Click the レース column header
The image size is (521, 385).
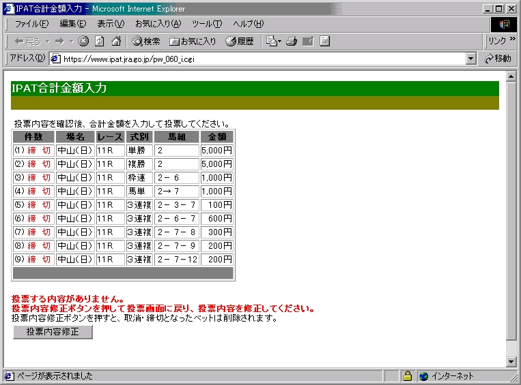pyautogui.click(x=111, y=136)
